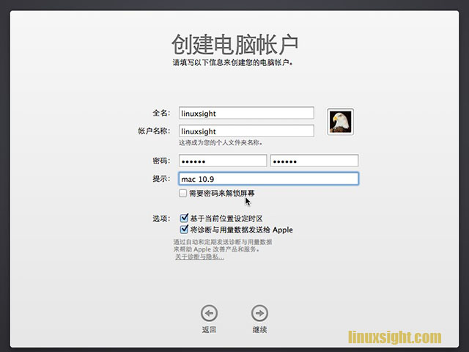Viewport: 469px width, 352px height.
Task: Click the back arrow icon
Action: 209,313
